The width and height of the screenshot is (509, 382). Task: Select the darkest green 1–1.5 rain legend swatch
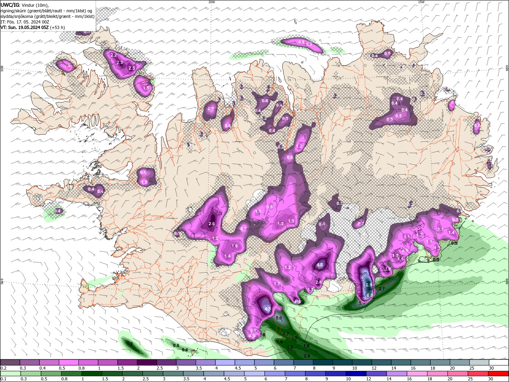point(91,374)
